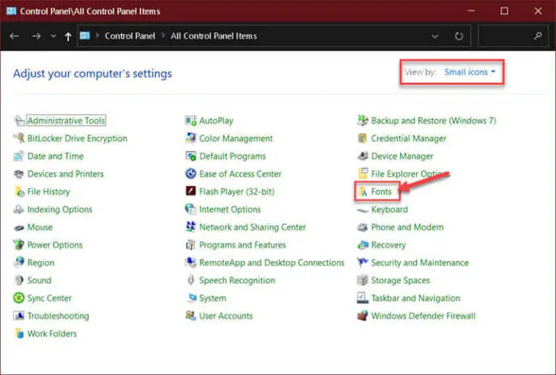Screen dimensions: 556x375
Task: Click the Device Manager icon
Action: point(363,156)
